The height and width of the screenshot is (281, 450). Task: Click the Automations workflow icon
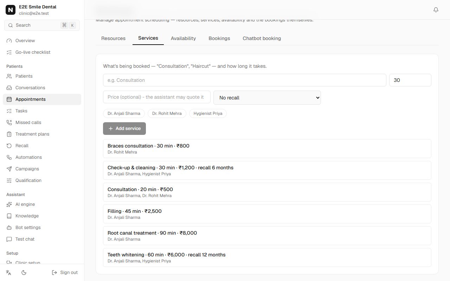[x=9, y=157]
